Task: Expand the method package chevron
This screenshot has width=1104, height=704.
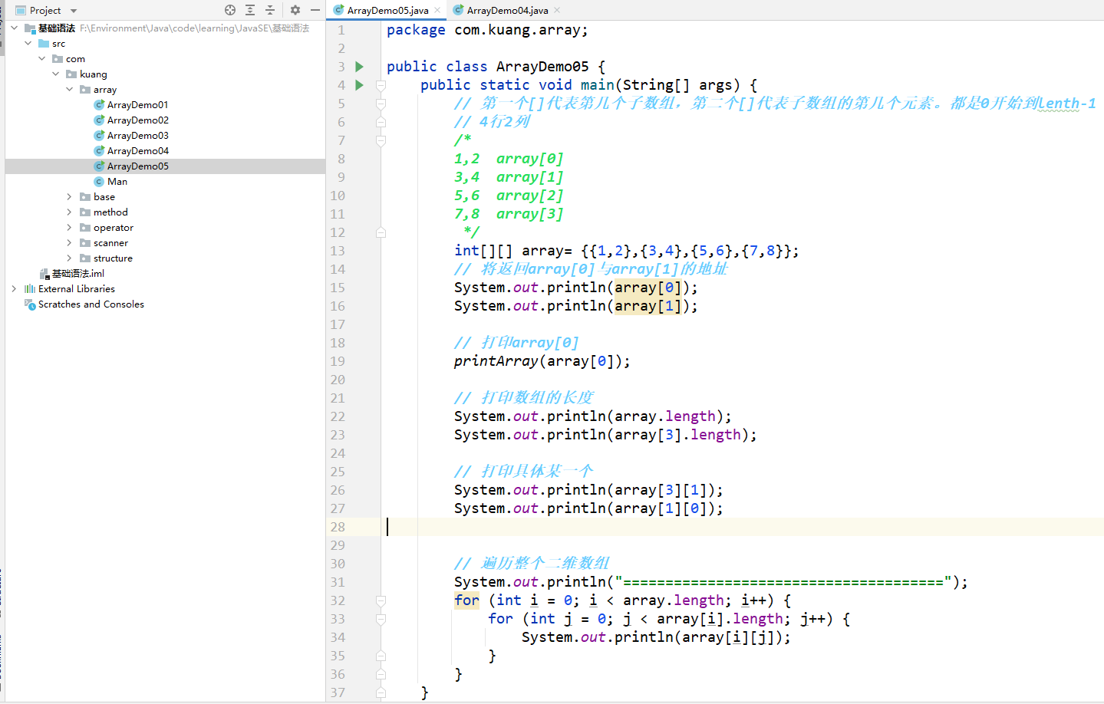Action: pos(69,212)
